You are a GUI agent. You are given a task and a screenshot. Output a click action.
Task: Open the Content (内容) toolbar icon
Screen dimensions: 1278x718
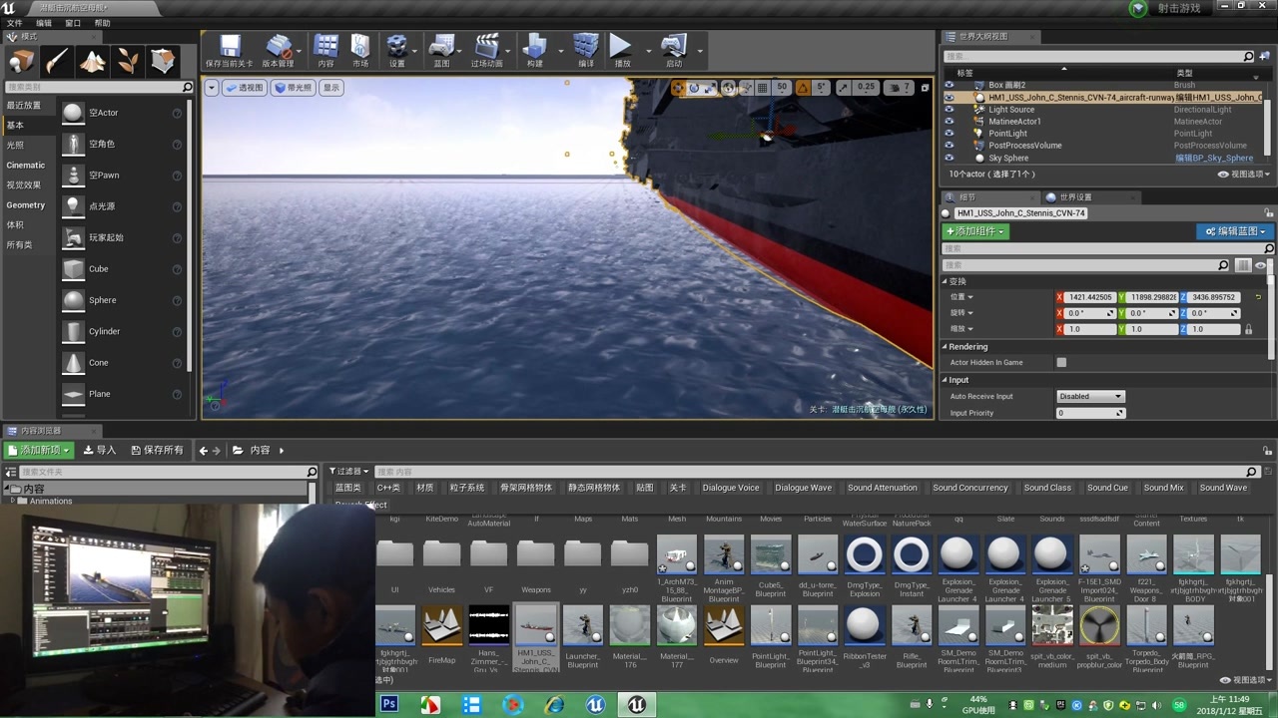[x=326, y=50]
